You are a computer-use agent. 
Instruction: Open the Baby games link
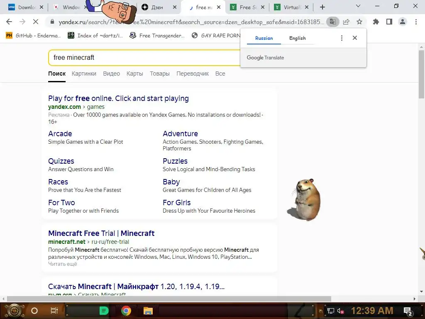point(171,182)
